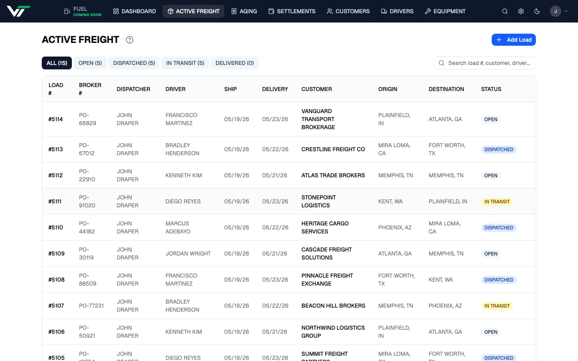
Task: Navigate to Customers
Action: point(348,11)
